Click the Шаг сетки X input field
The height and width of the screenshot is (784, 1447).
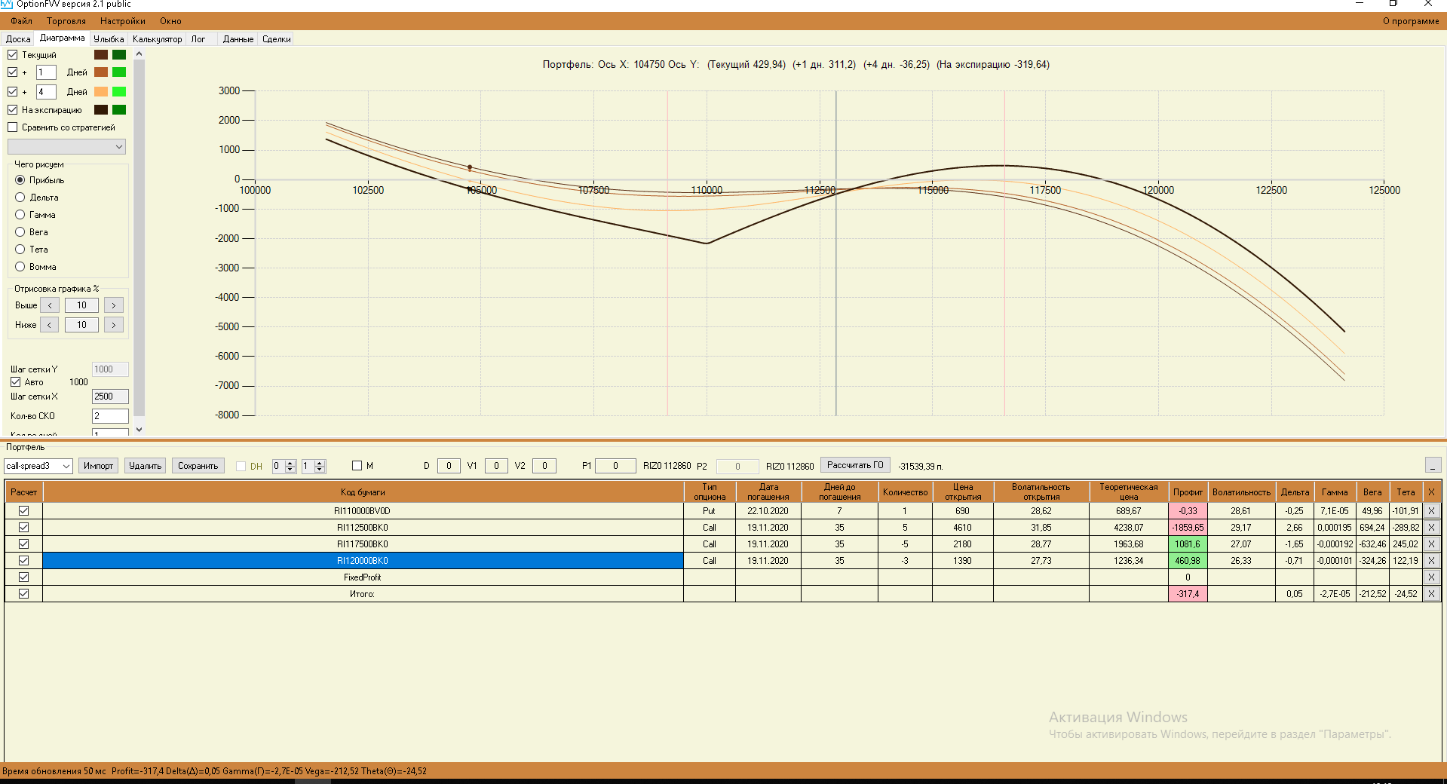click(x=110, y=397)
